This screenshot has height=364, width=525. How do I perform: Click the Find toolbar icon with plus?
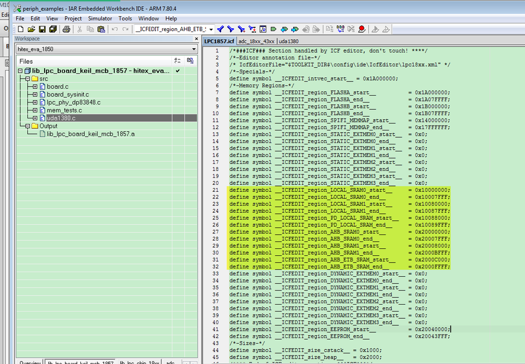pyautogui.click(x=241, y=29)
